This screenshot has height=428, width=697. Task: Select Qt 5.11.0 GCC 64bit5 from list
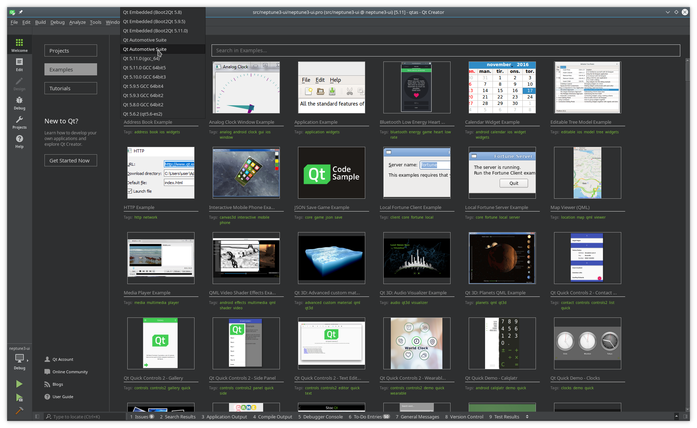point(144,68)
